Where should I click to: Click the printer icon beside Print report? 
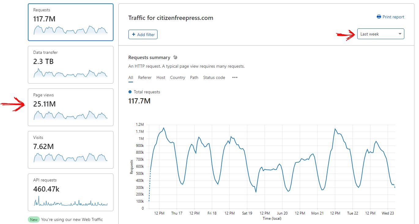[x=379, y=17]
